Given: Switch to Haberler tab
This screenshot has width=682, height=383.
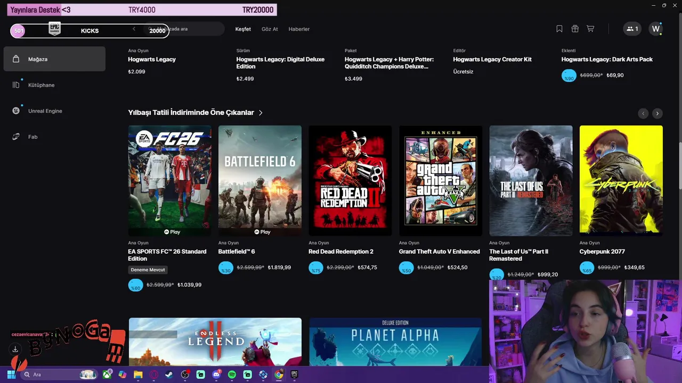Looking at the screenshot, I should coord(299,29).
